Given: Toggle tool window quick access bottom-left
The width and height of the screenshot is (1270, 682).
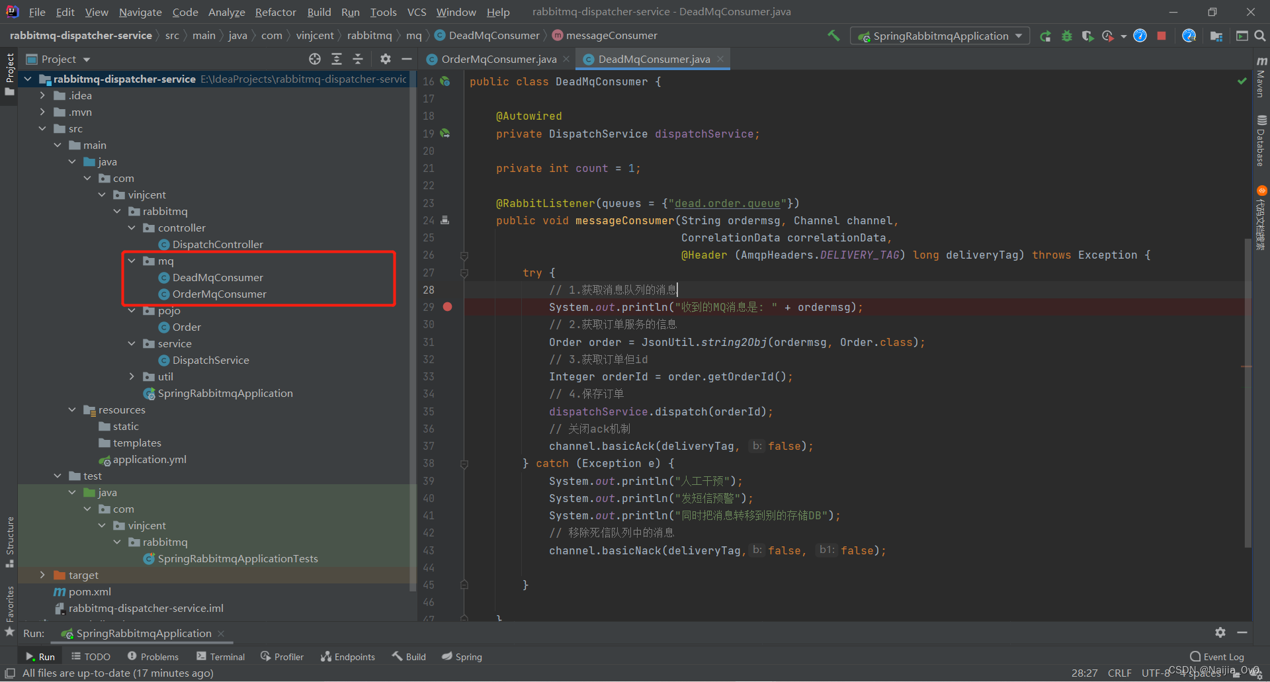Looking at the screenshot, I should pyautogui.click(x=9, y=673).
